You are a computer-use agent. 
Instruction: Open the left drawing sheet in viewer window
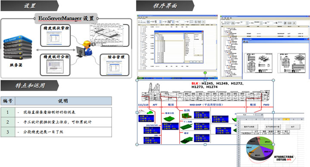(258, 63)
